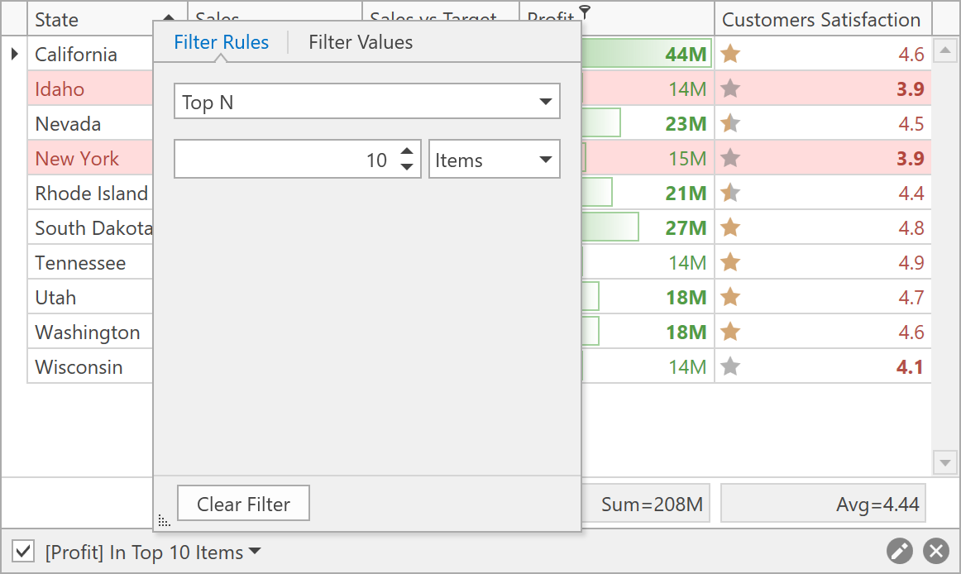
Task: Click the star in Washington row
Action: pyautogui.click(x=730, y=332)
